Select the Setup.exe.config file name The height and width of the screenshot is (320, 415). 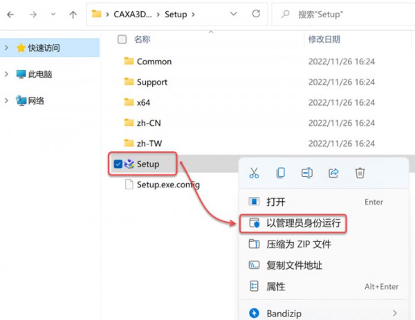(x=168, y=185)
